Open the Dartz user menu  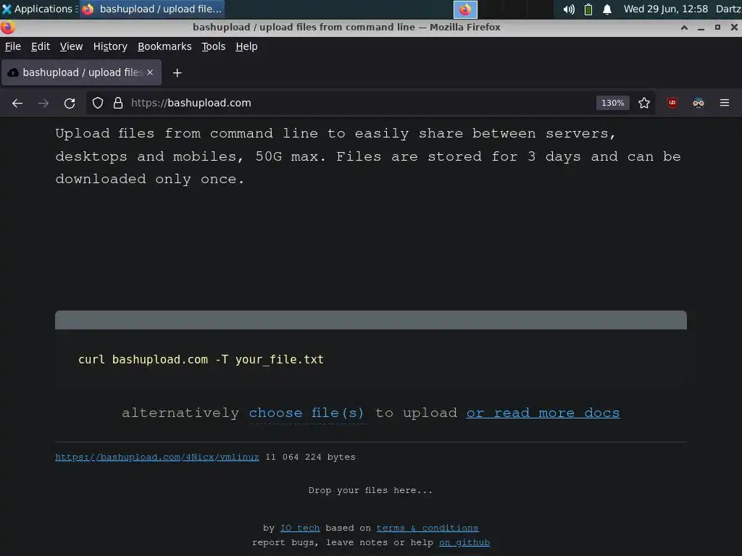(728, 9)
